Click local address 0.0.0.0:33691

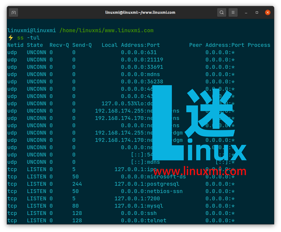point(142,67)
